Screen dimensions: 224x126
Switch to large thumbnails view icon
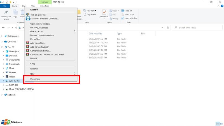pos(221,124)
